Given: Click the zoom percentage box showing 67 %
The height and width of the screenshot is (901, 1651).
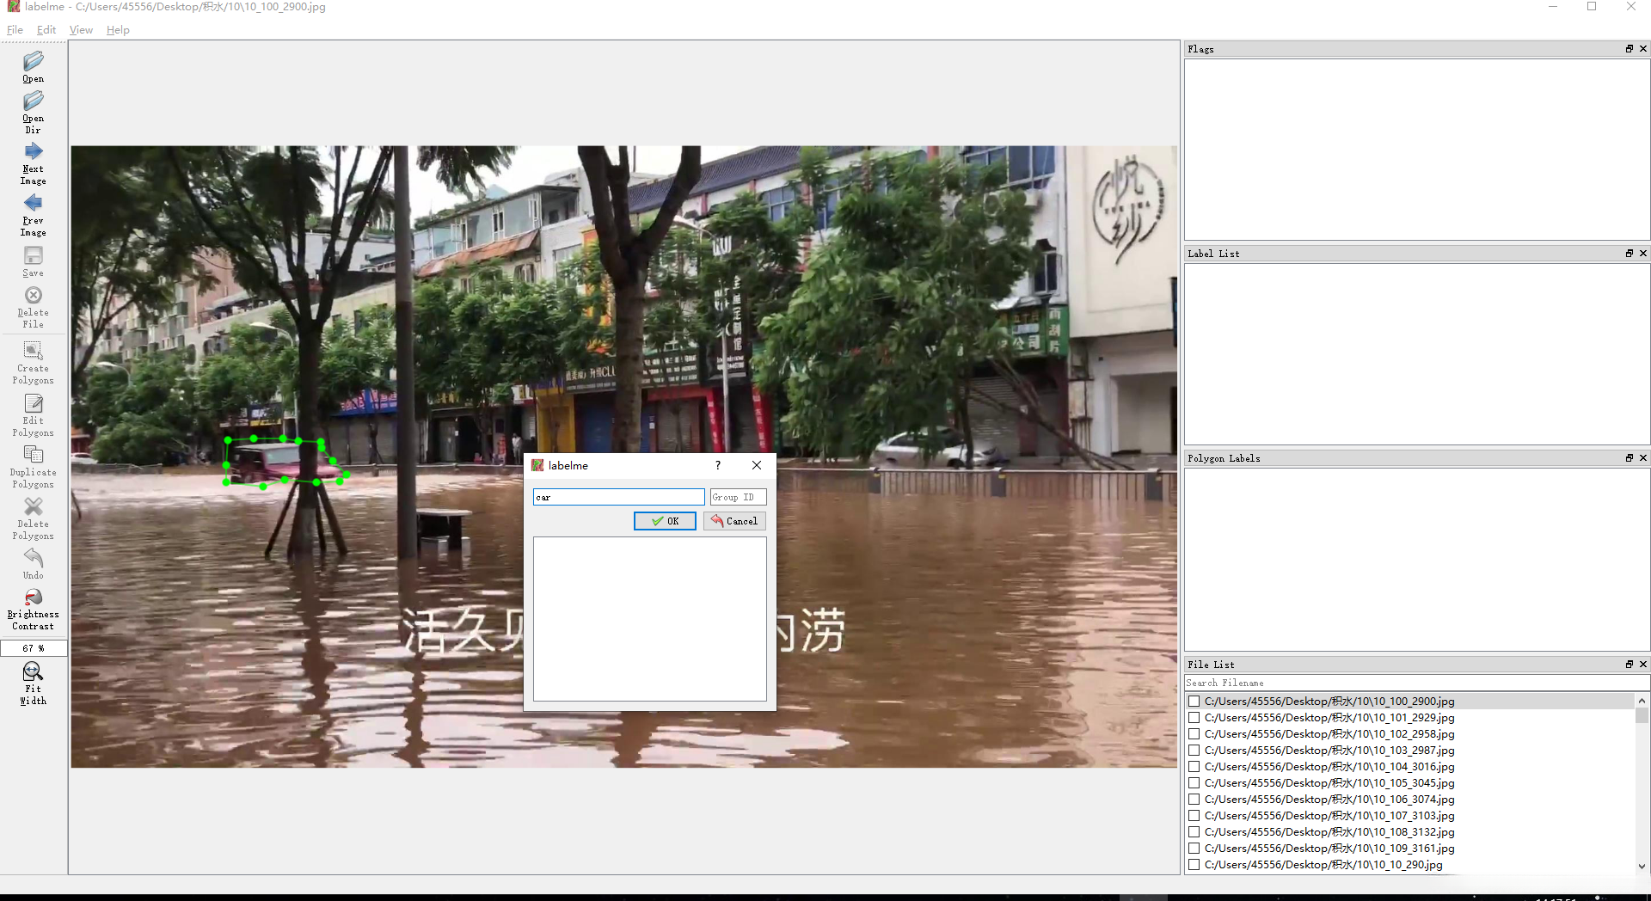Looking at the screenshot, I should pos(34,648).
